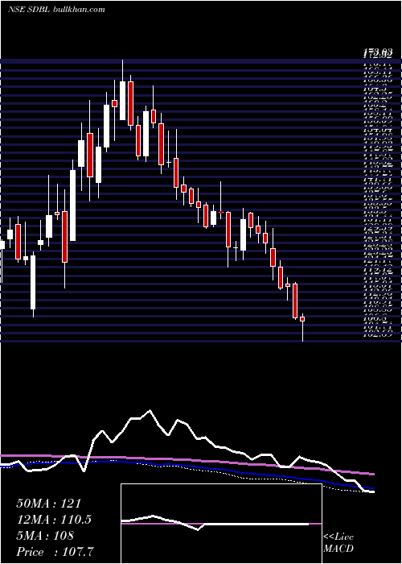This screenshot has width=402, height=564.
Task: Click the "50MA : 121" label
Action: (x=49, y=504)
